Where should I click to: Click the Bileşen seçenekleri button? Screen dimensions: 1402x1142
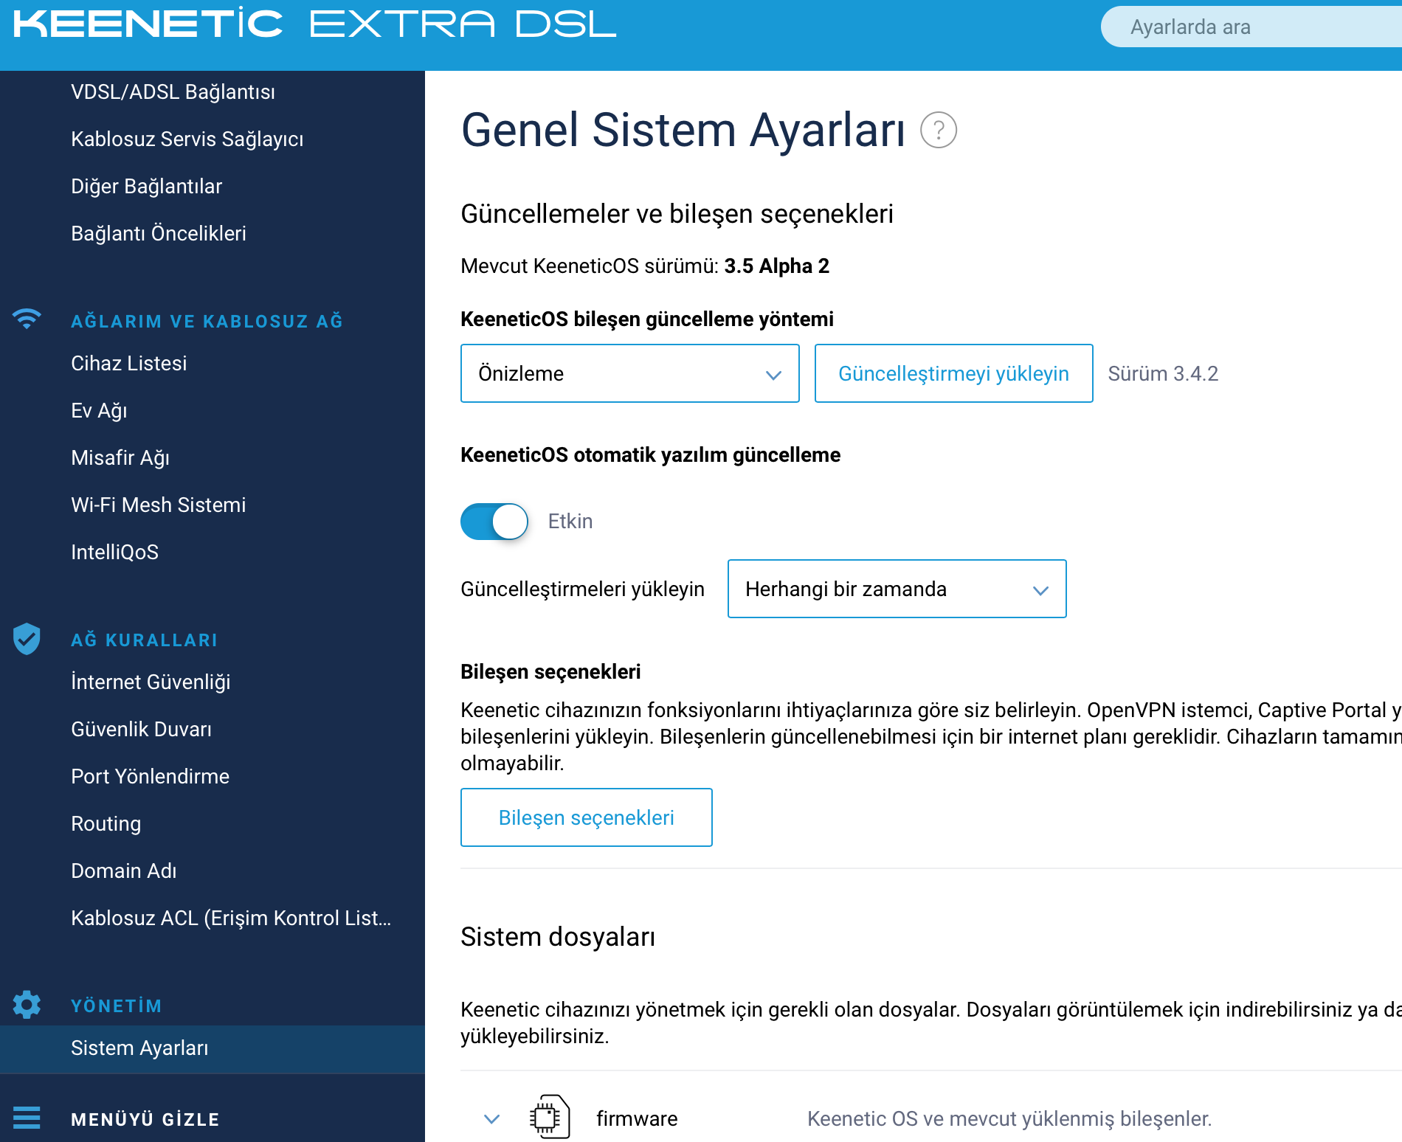pos(586,817)
